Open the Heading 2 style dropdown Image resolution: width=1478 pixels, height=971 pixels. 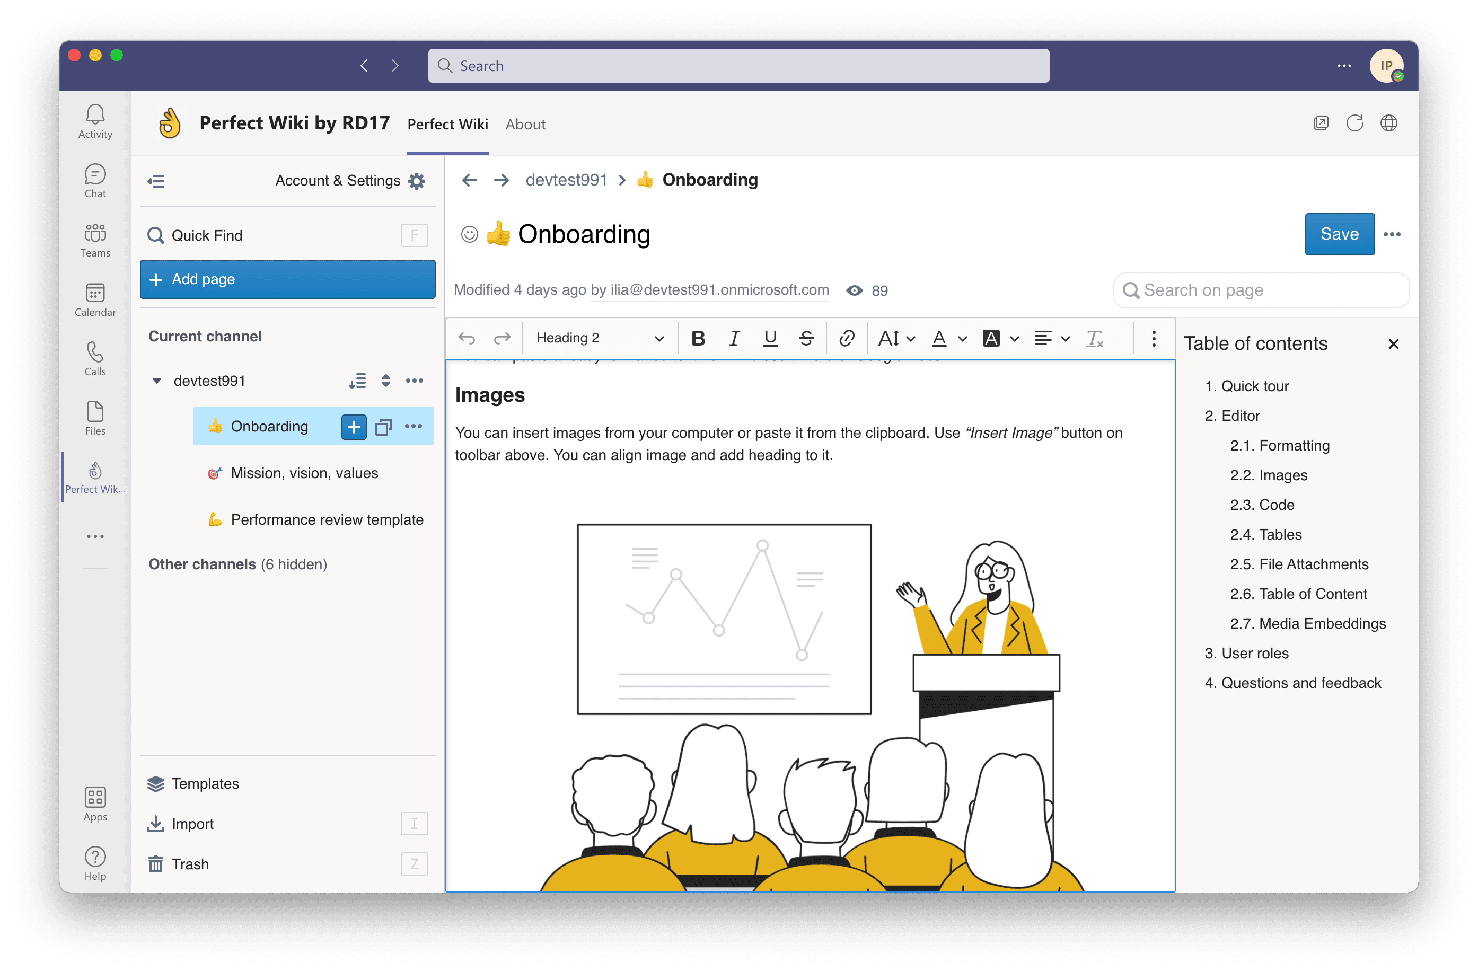tap(600, 338)
